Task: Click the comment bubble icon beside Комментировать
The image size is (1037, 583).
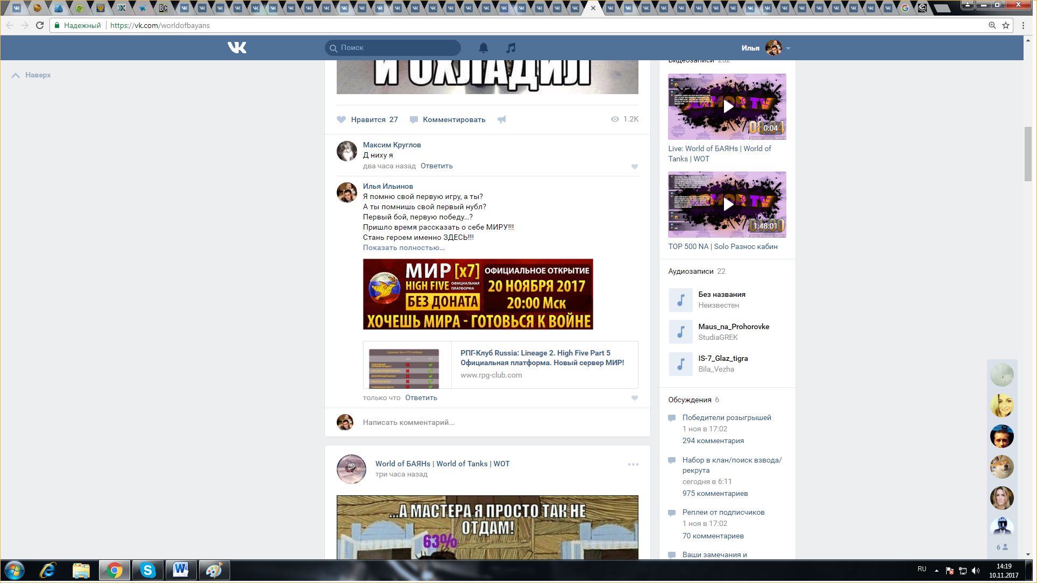Action: click(x=414, y=119)
